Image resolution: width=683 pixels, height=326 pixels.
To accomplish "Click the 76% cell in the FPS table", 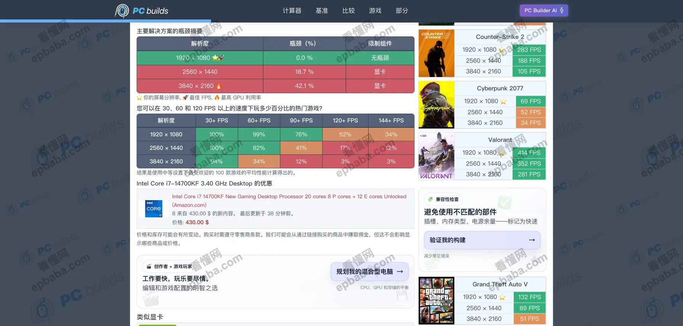I will point(301,134).
